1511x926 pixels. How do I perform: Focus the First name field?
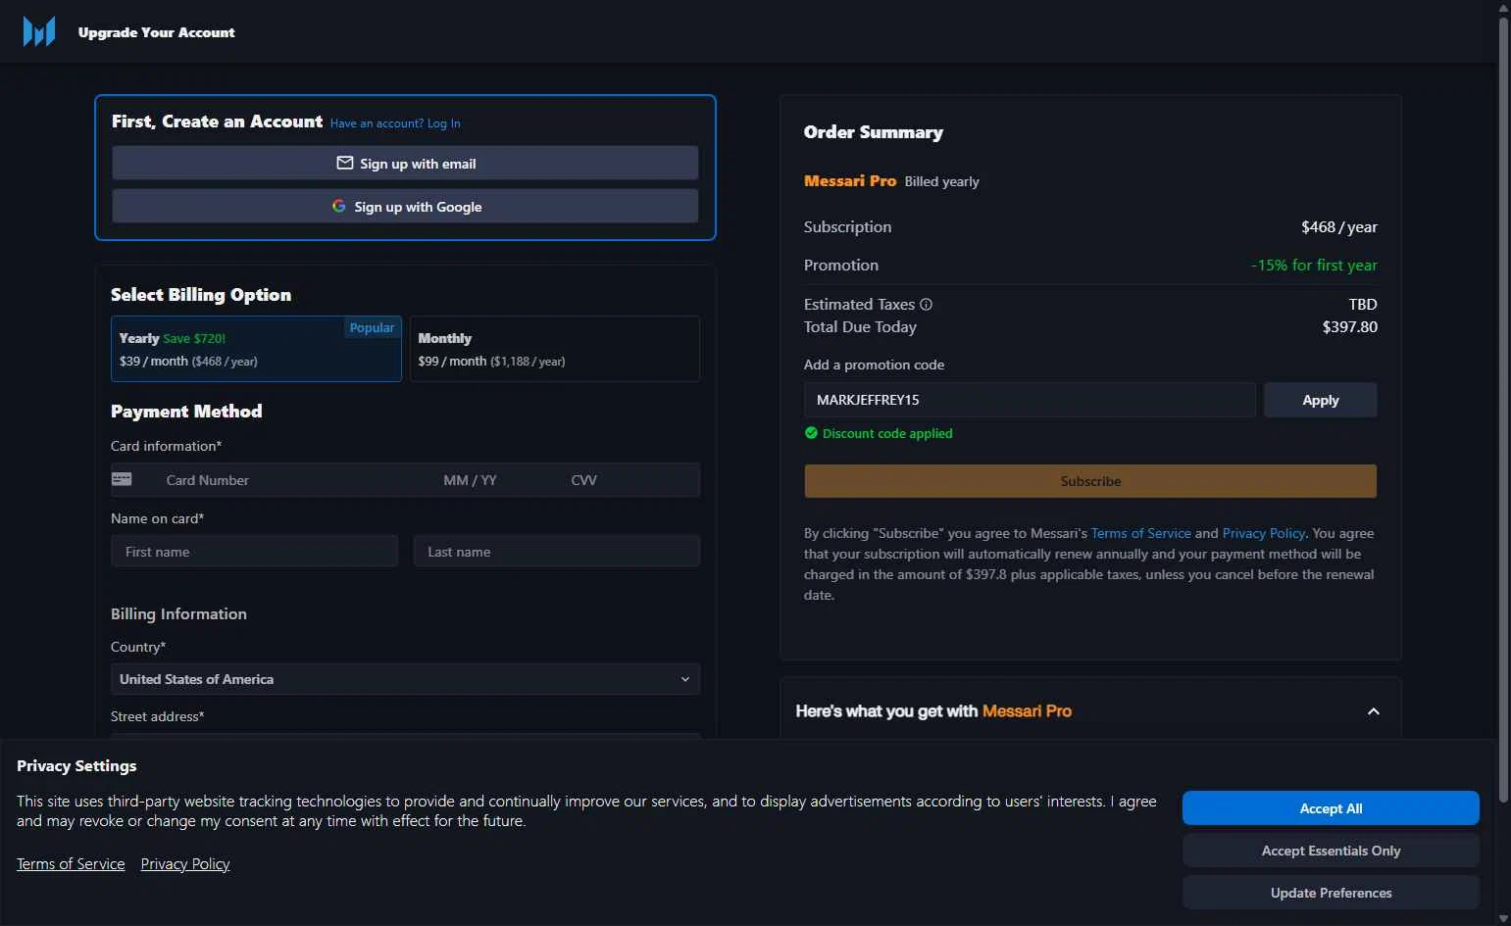(254, 552)
